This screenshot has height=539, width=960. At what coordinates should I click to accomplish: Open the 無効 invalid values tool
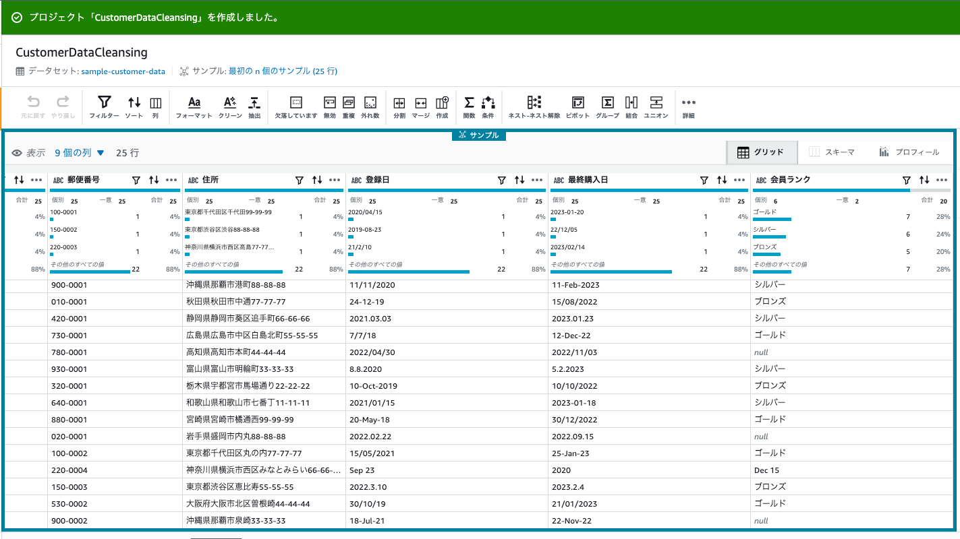(x=330, y=107)
